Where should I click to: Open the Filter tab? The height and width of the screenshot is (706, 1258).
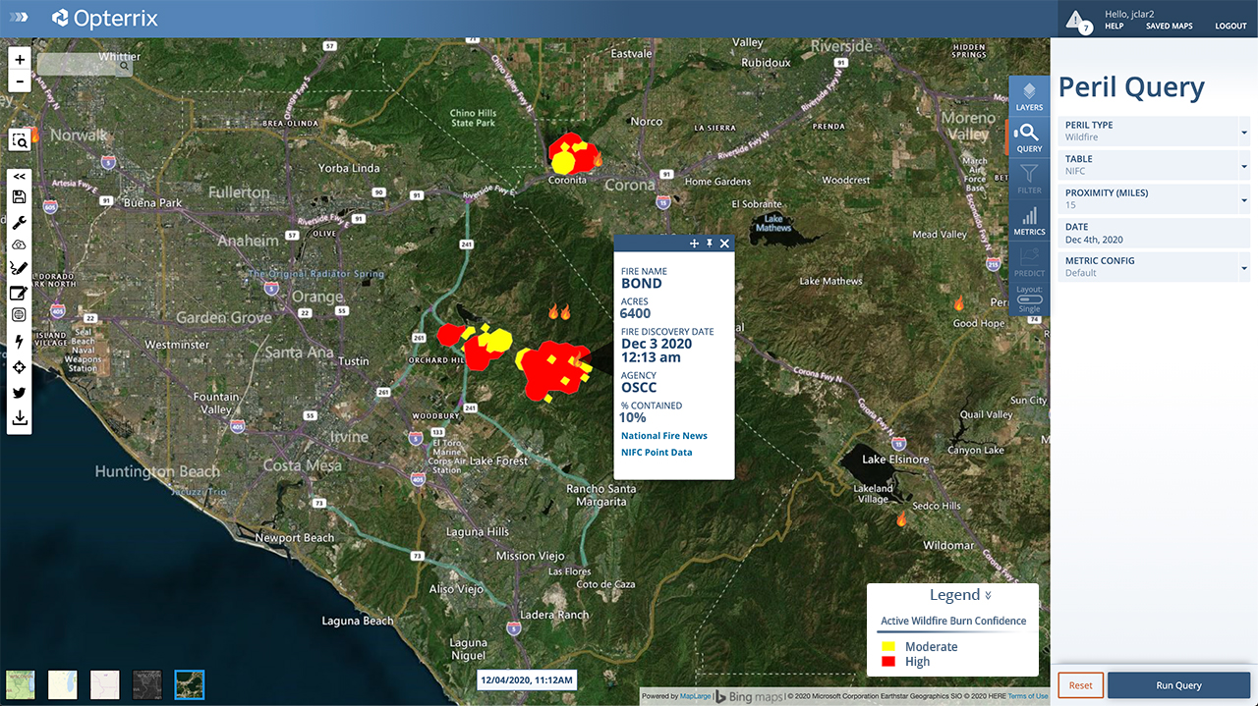click(1029, 179)
